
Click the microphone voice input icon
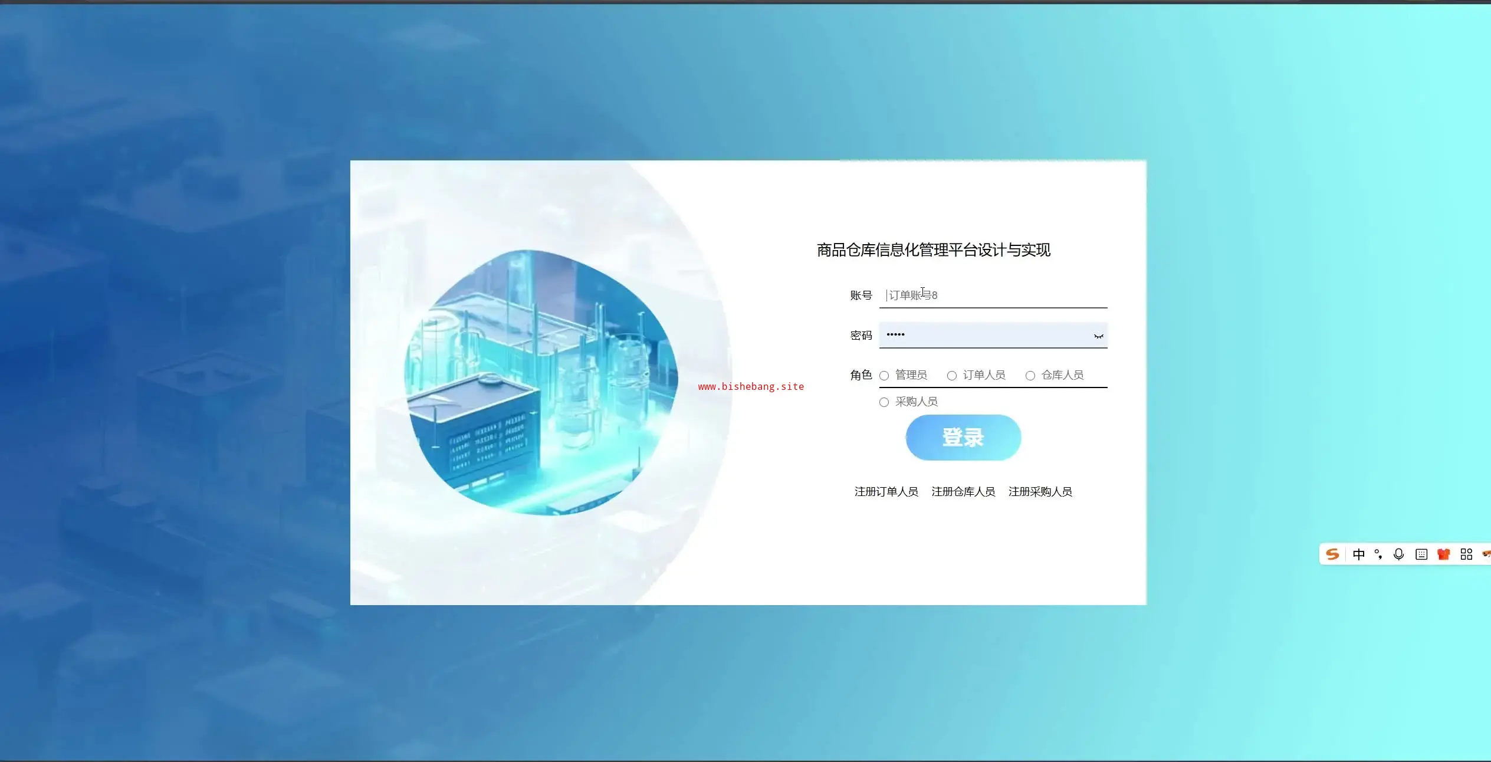pos(1398,554)
